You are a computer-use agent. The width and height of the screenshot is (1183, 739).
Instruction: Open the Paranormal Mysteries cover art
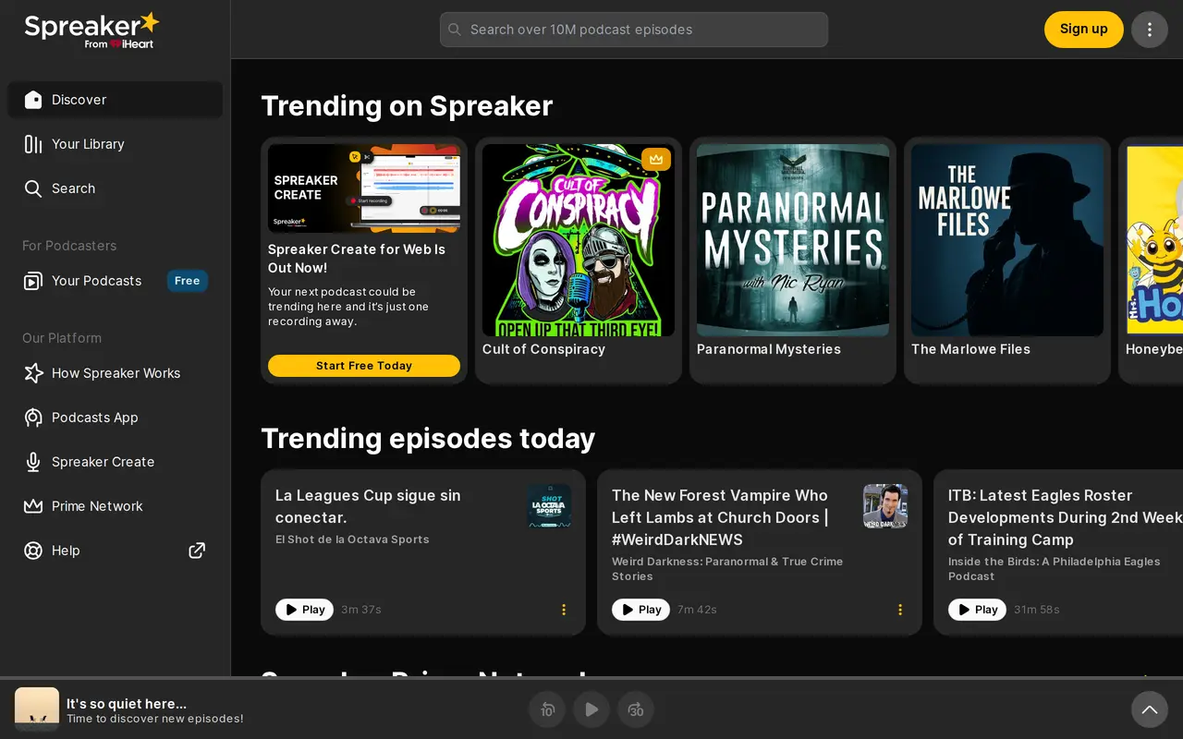point(793,240)
